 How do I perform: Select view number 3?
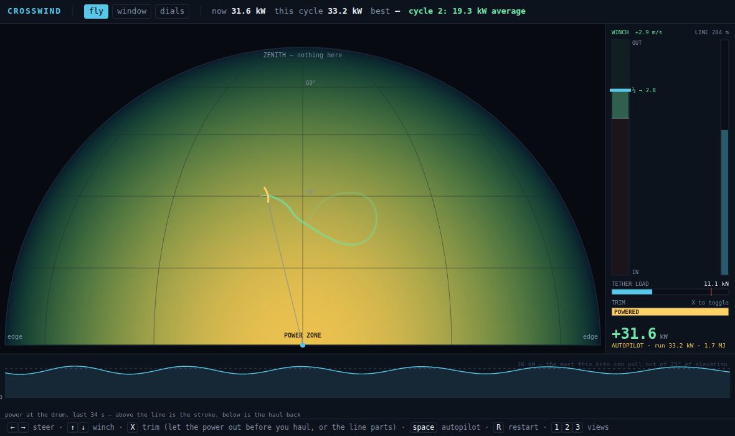pyautogui.click(x=577, y=427)
